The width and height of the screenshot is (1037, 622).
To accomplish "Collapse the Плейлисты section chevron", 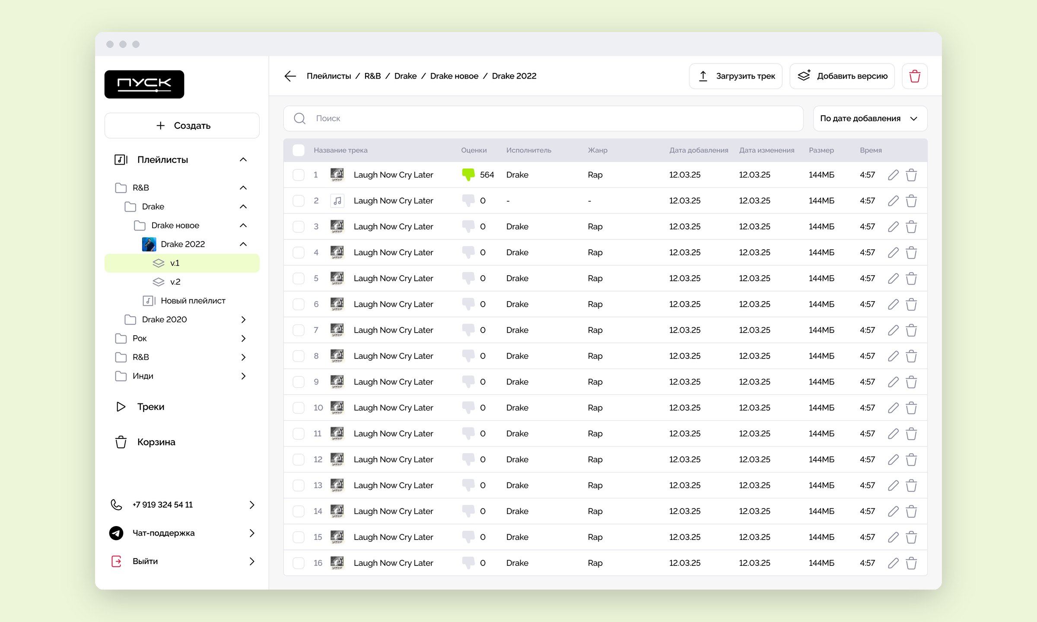I will tap(243, 160).
